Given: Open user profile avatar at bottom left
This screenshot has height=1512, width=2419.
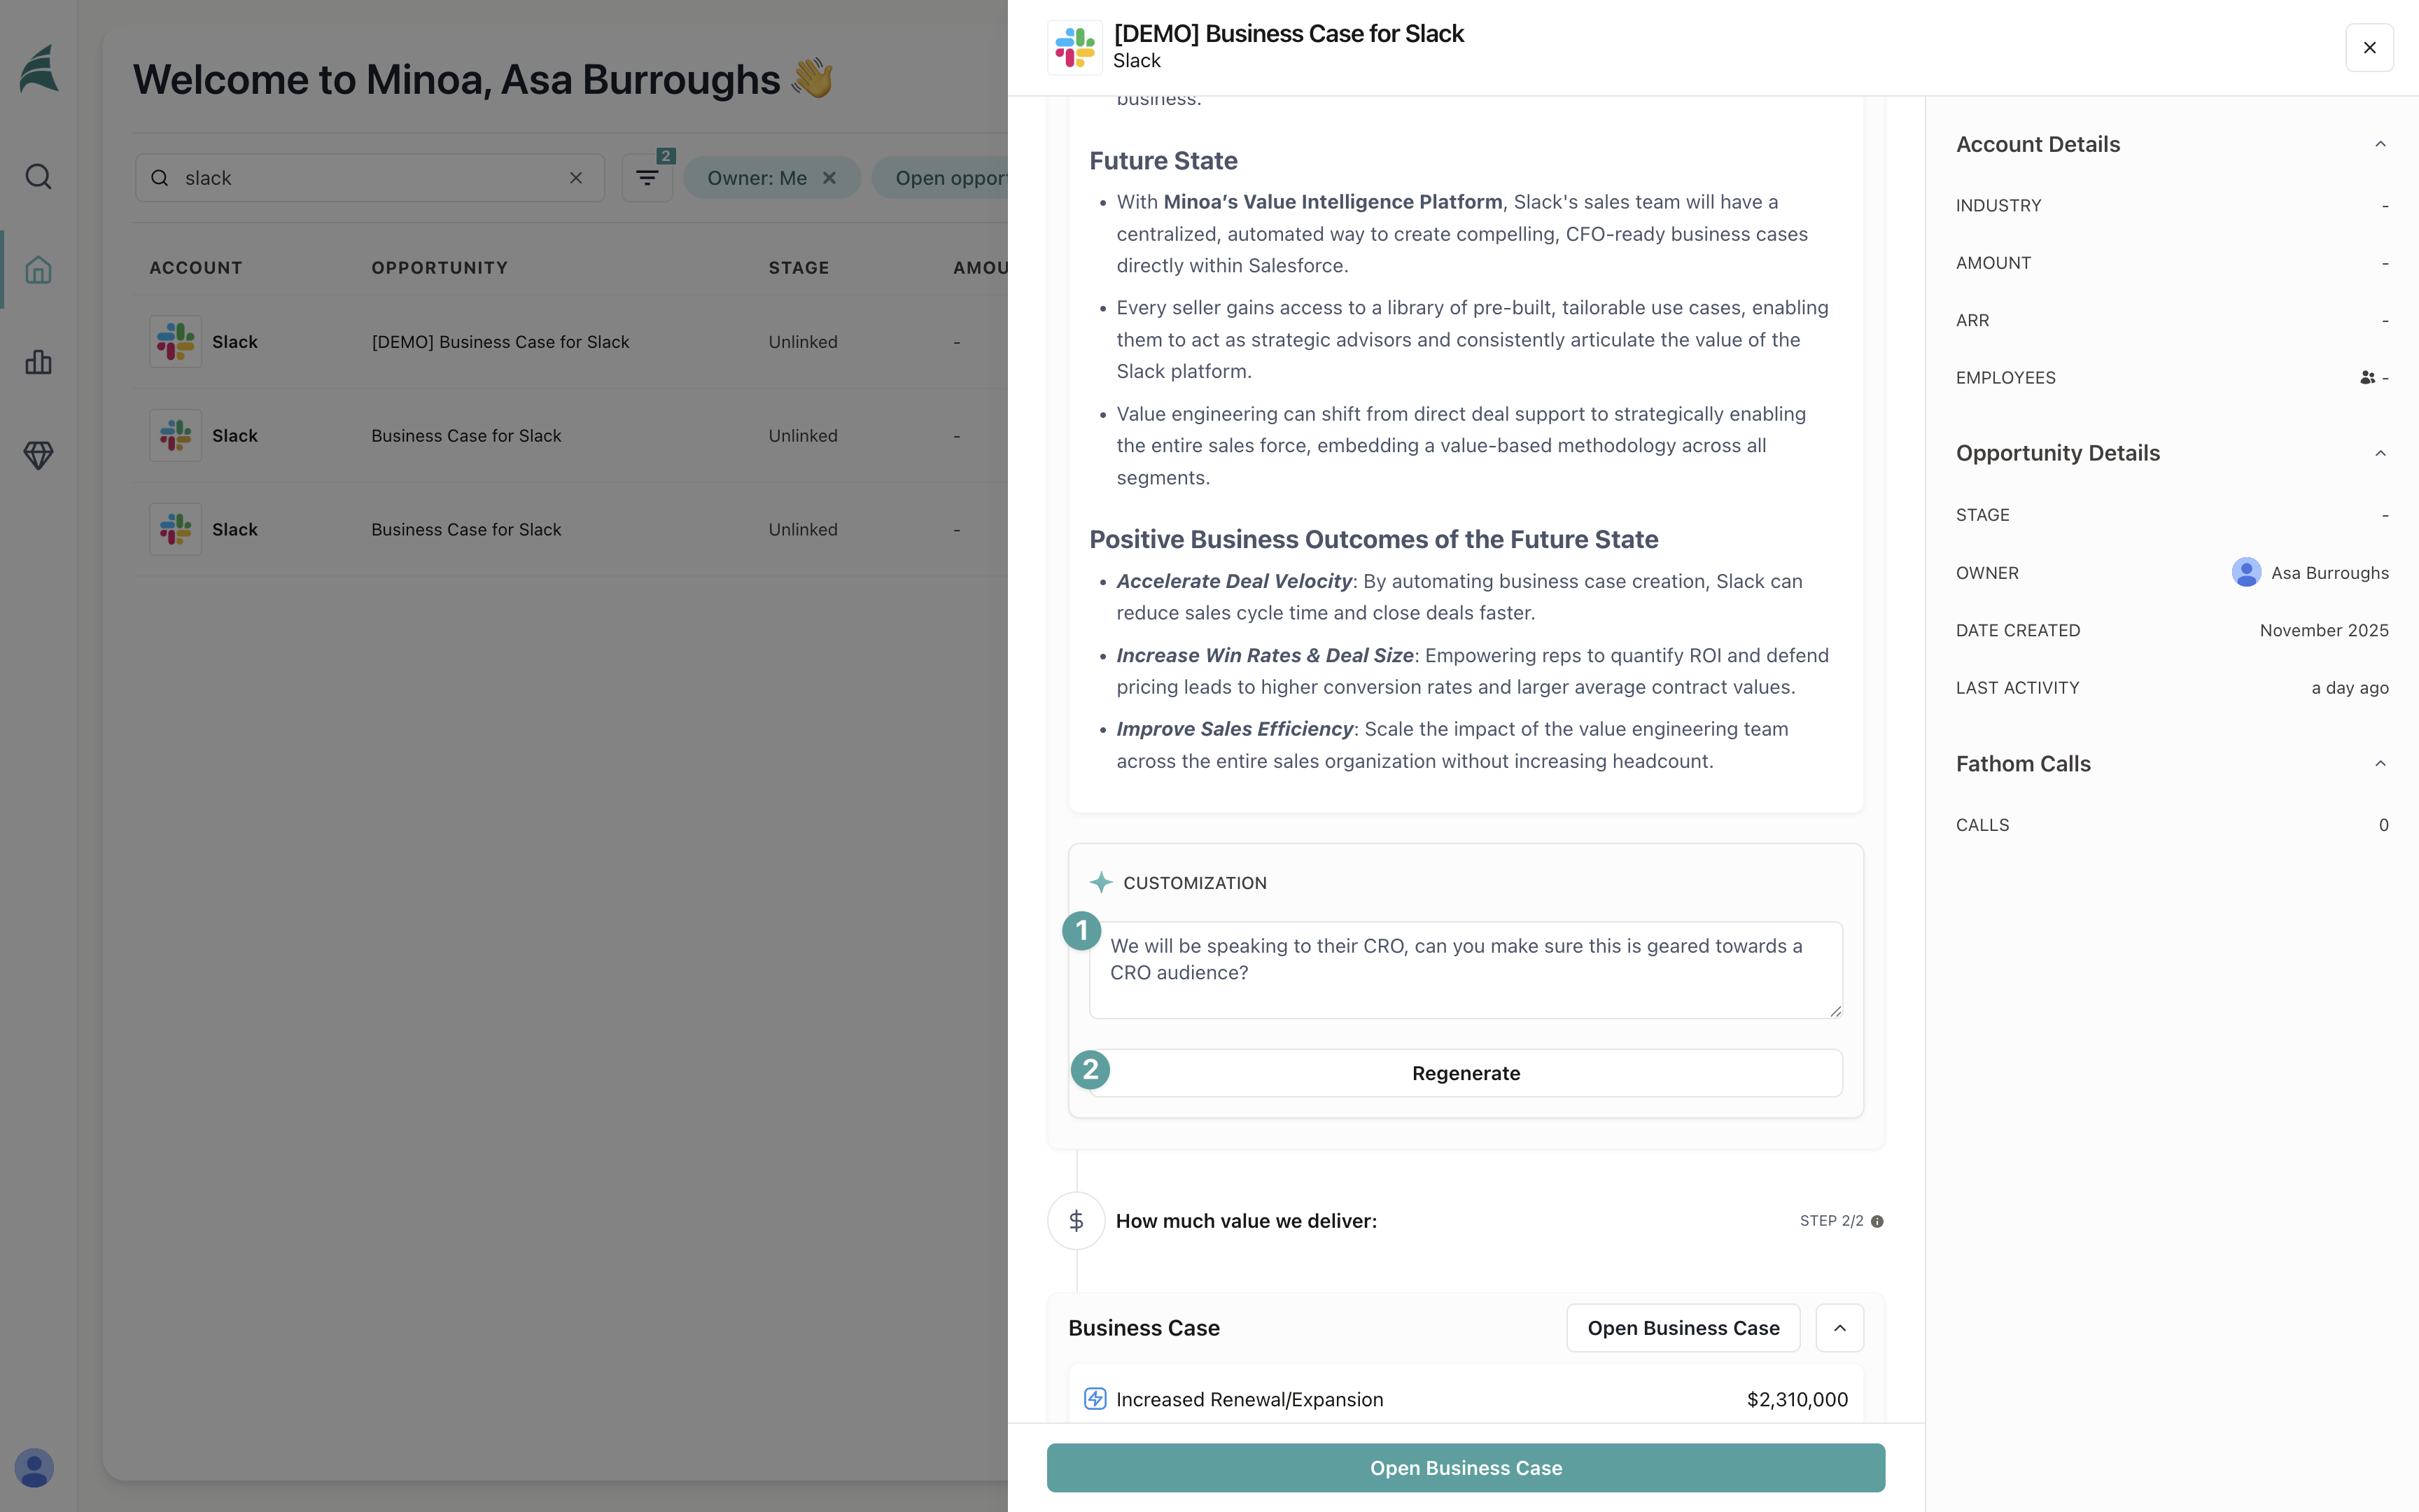Looking at the screenshot, I should (x=34, y=1468).
